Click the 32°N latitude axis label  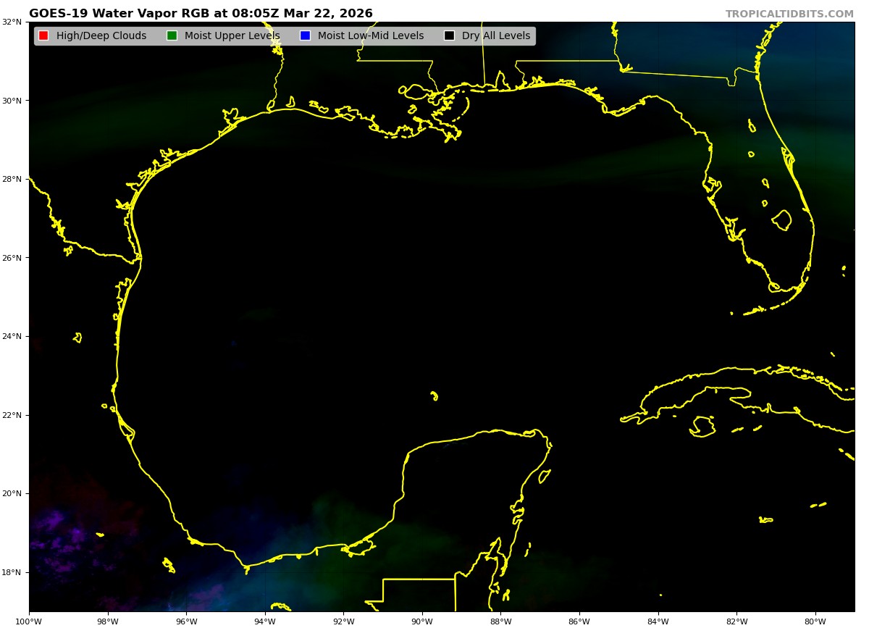(x=11, y=22)
